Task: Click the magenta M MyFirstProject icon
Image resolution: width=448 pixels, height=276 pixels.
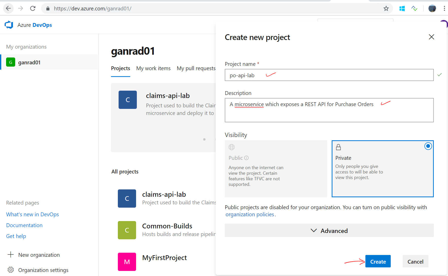Action: pyautogui.click(x=127, y=262)
